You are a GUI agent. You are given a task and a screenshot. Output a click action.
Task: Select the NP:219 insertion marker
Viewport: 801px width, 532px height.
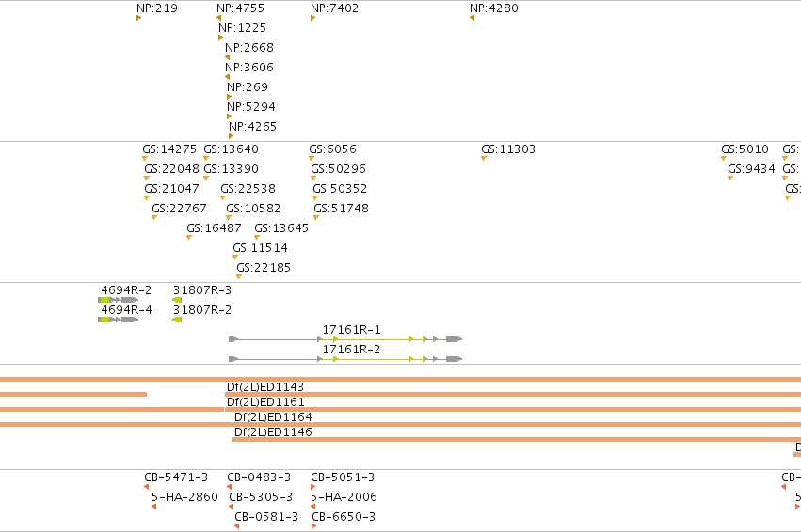pos(139,18)
